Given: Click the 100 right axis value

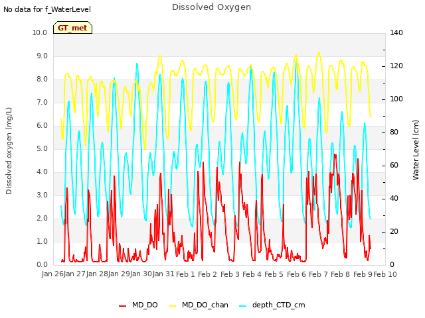Looking at the screenshot, I should (x=396, y=99).
